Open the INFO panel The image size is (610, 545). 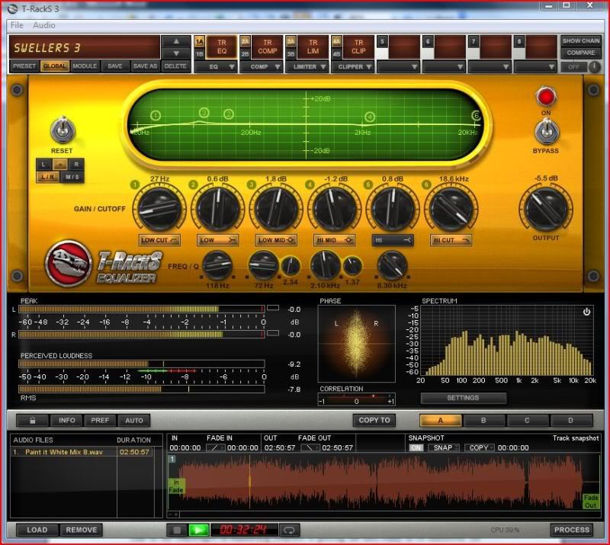(67, 420)
